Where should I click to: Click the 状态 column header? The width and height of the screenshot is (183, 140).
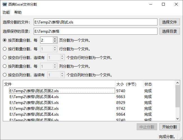[159, 84]
